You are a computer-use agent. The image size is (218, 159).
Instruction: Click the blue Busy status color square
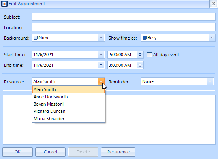(145, 38)
